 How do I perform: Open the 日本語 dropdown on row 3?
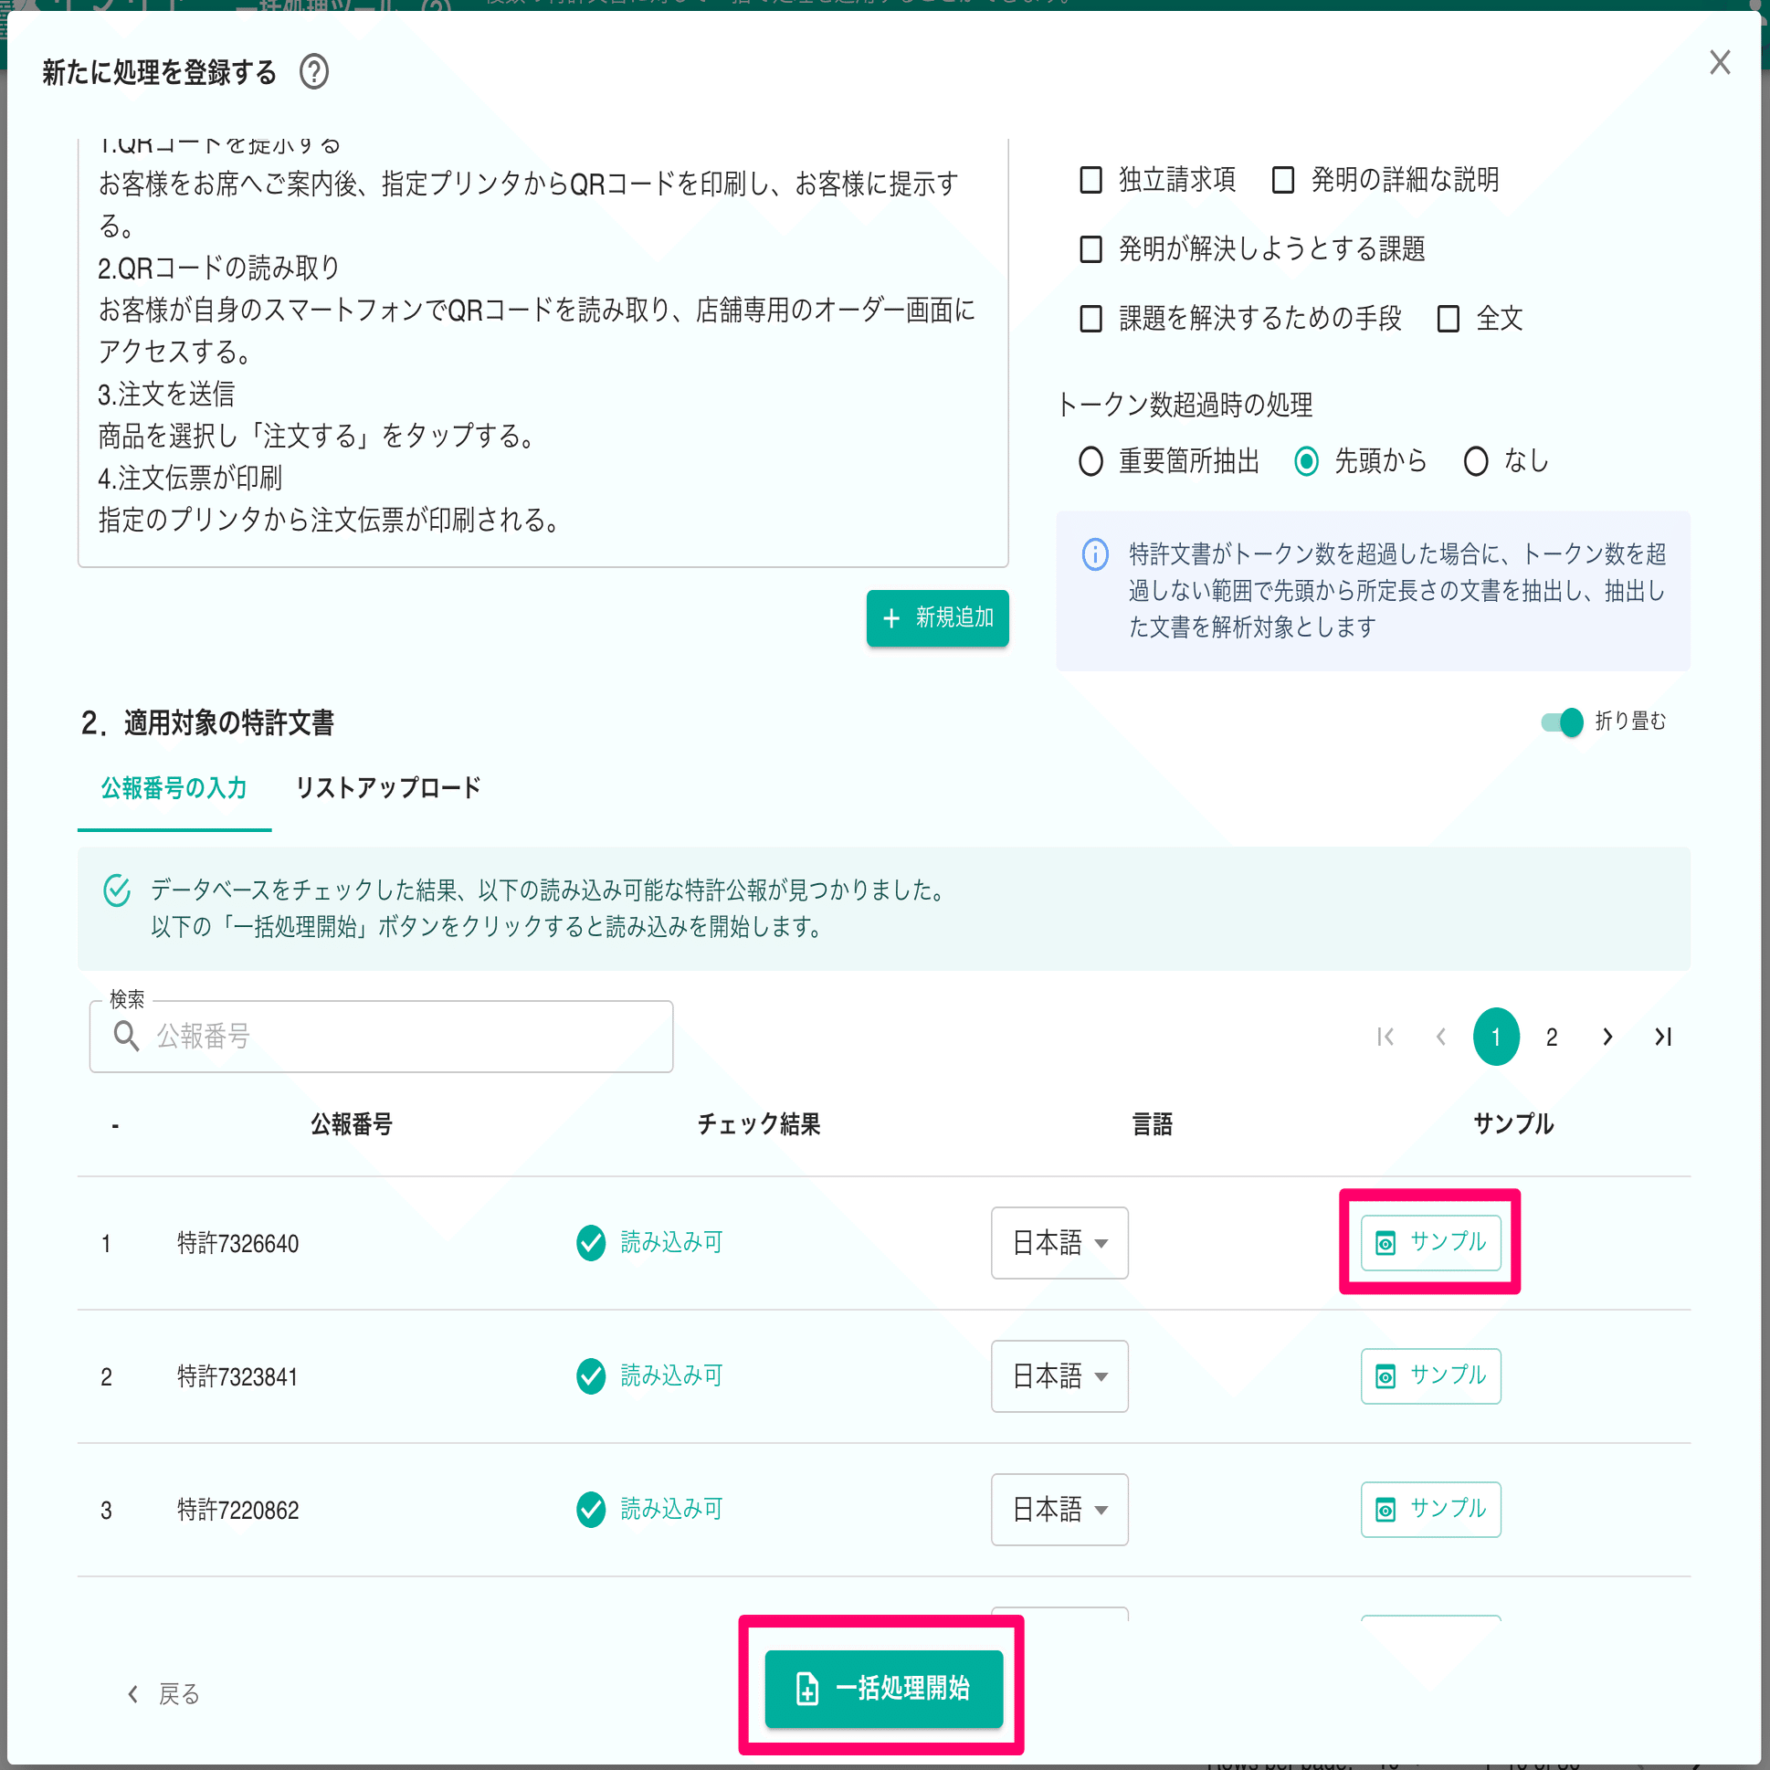tap(1059, 1510)
